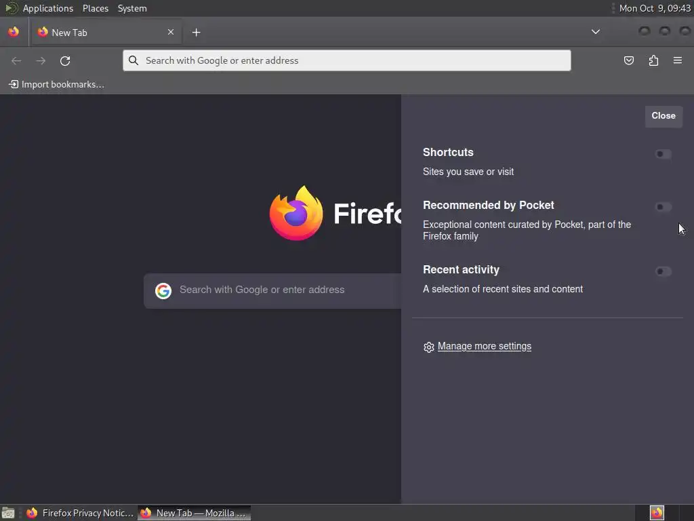Open the Applications menu
The height and width of the screenshot is (521, 694).
click(48, 8)
